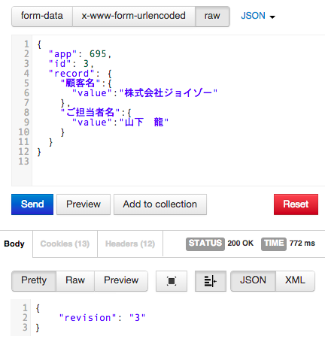Show the Raw response view
This screenshot has height=342, width=325.
75,280
